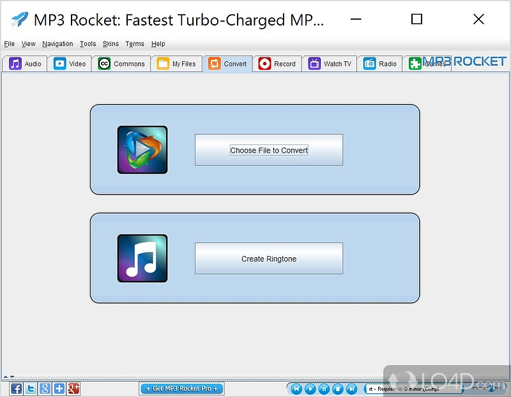Open the Audio tab
Viewport: 511px width, 397px height.
(x=25, y=63)
